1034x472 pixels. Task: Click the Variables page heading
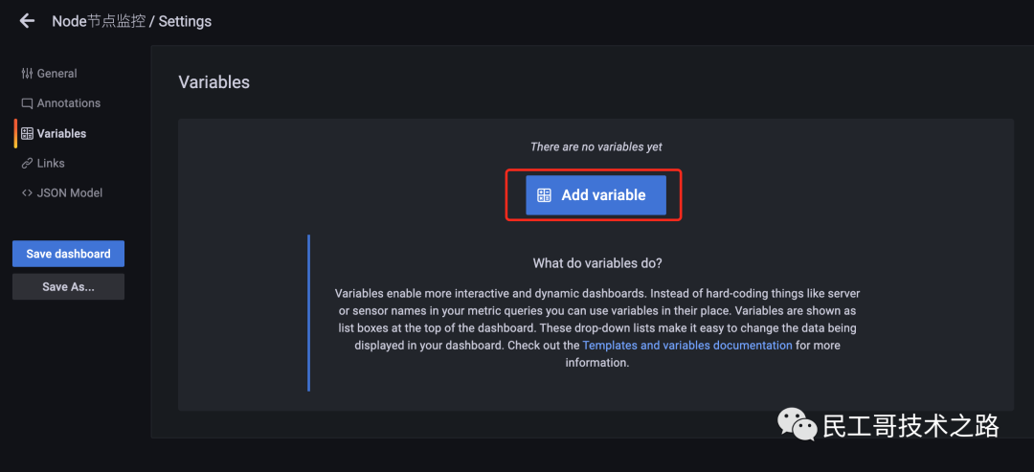point(214,82)
